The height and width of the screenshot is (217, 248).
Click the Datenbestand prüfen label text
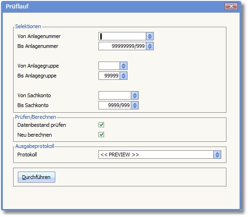coord(42,125)
